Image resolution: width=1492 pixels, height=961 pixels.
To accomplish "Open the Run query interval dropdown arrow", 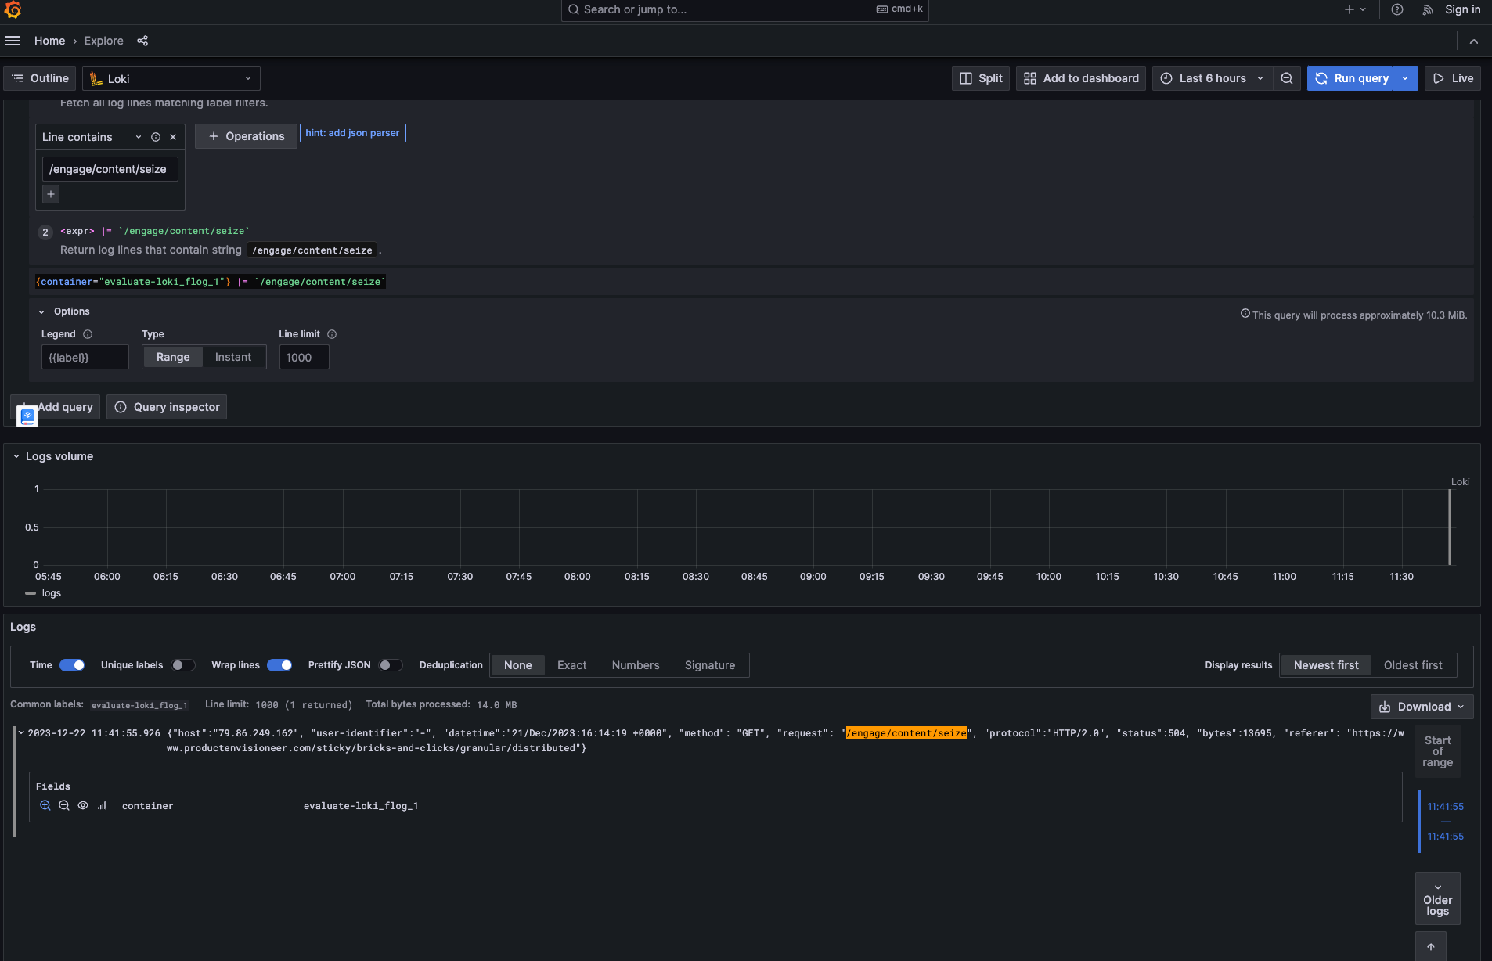I will coord(1406,78).
